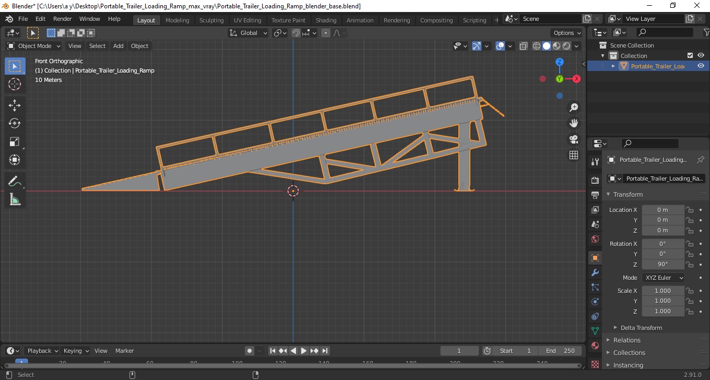Open the Physics properties tab
The width and height of the screenshot is (710, 380).
click(x=595, y=302)
